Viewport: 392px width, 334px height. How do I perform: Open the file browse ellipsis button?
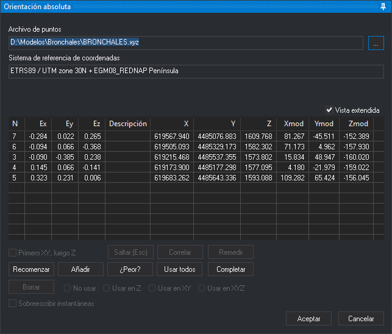tap(376, 43)
